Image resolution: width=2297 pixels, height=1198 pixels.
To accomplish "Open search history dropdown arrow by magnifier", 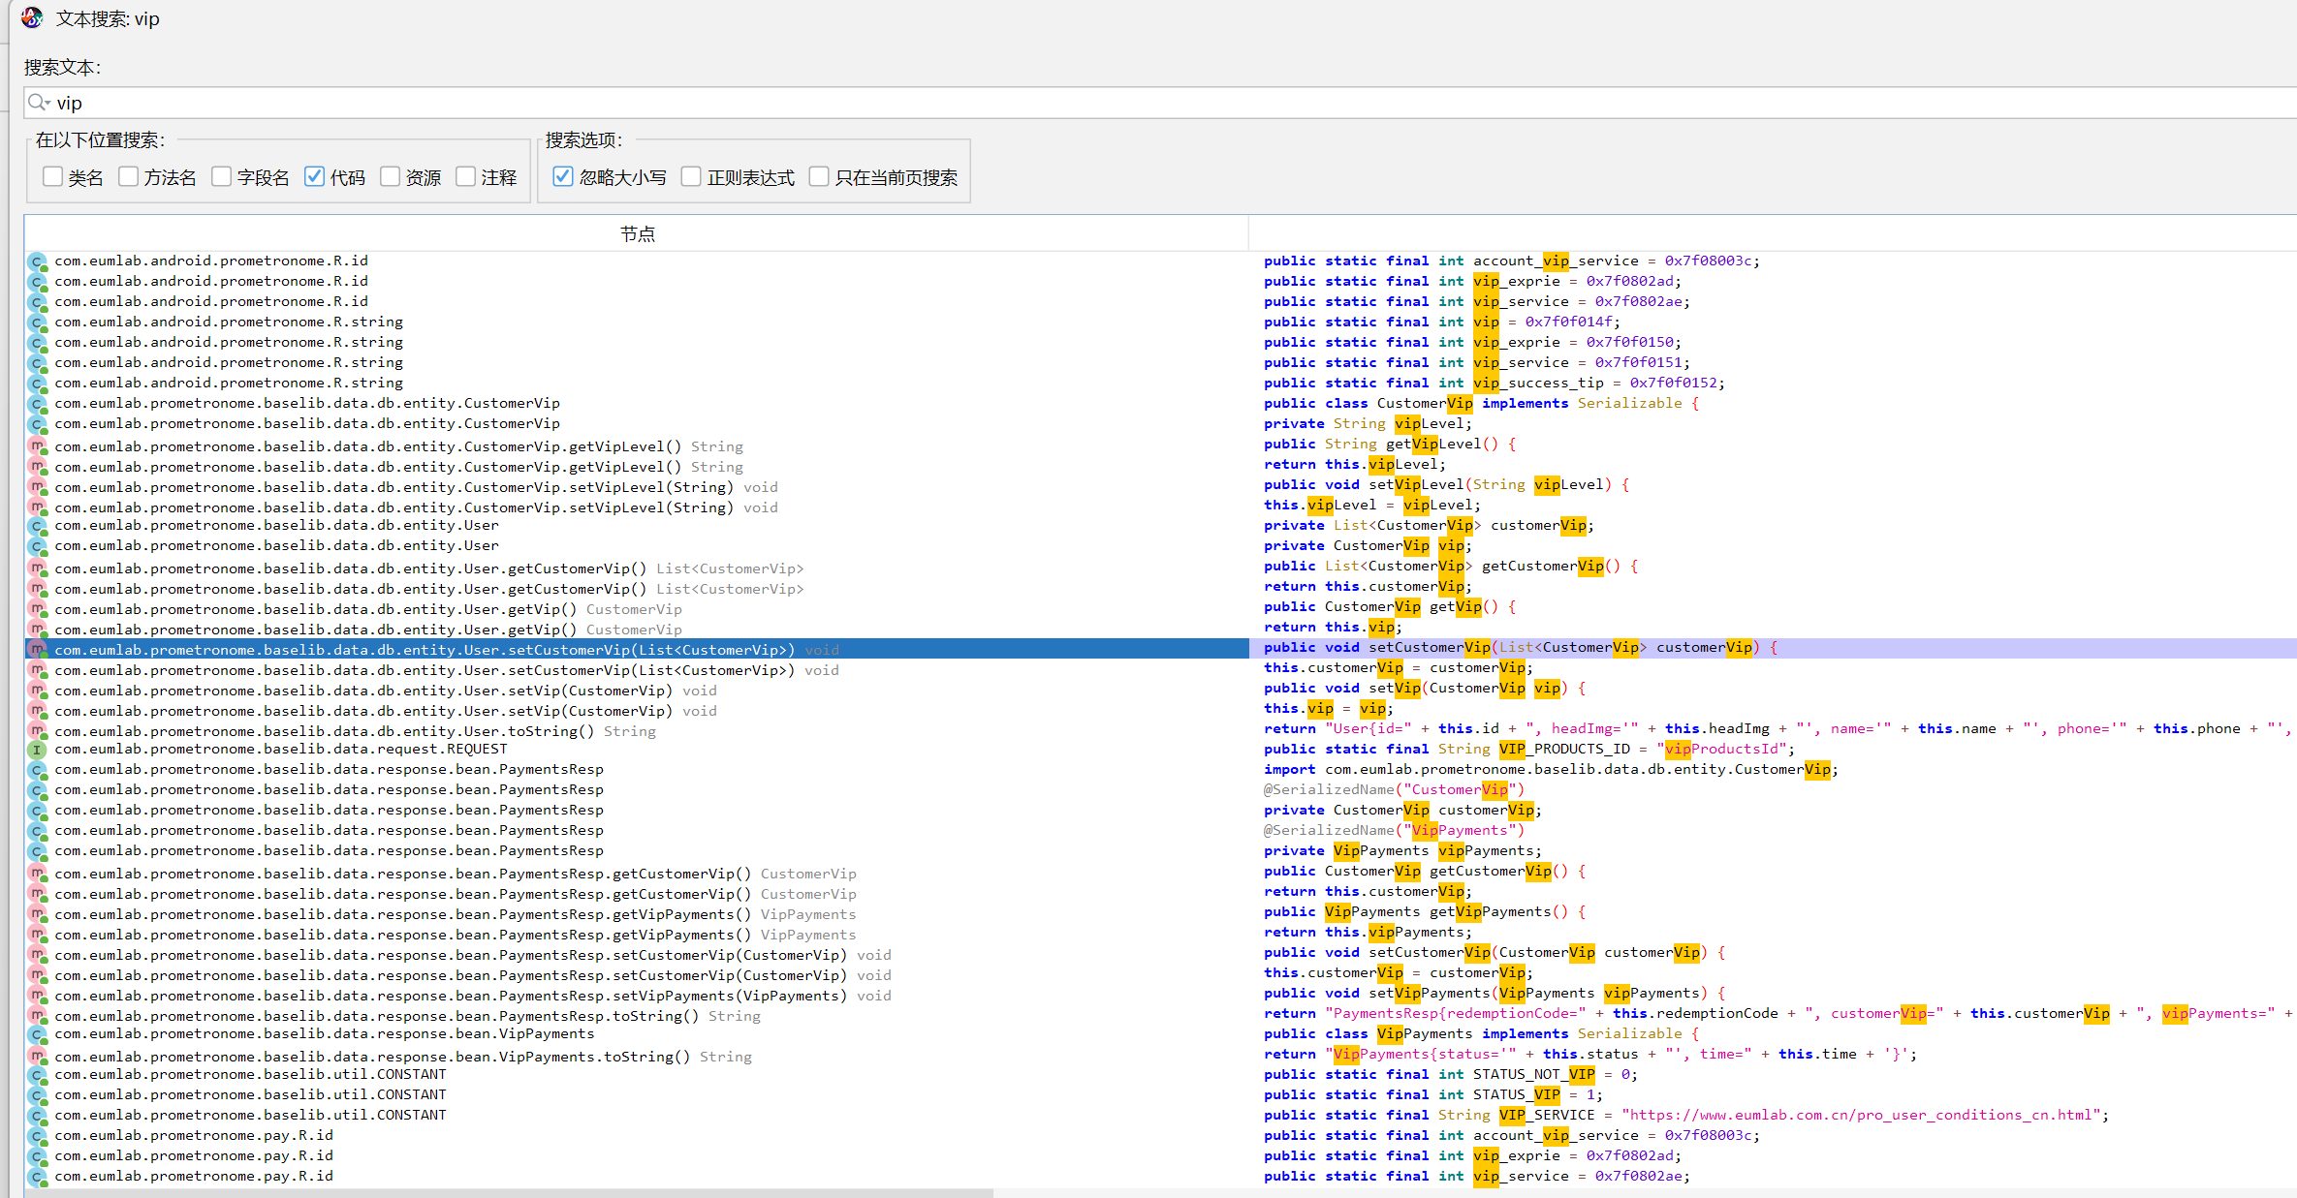I will (x=47, y=104).
